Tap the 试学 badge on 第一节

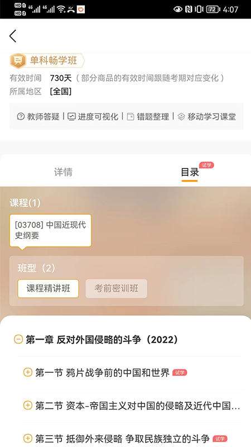point(180,372)
